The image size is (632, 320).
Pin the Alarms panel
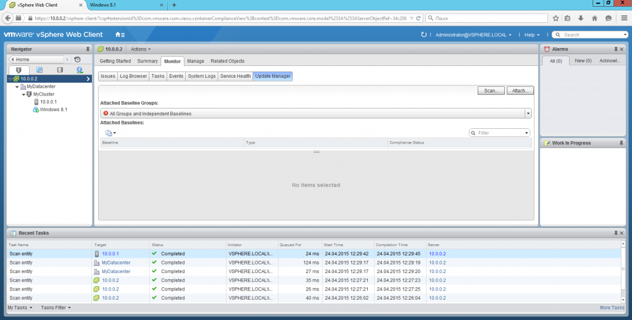point(615,49)
